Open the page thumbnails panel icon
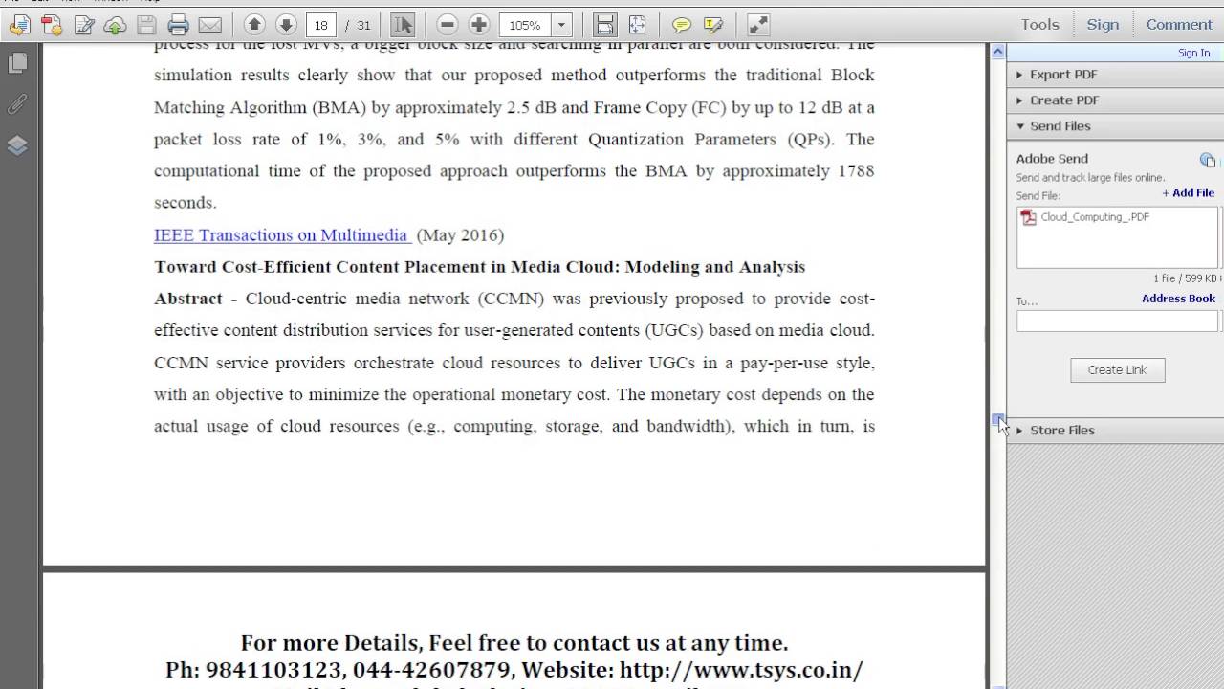Image resolution: width=1224 pixels, height=689 pixels. (x=17, y=63)
